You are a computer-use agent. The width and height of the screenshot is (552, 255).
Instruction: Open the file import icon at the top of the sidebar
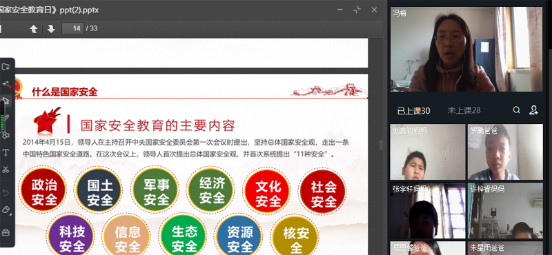pos(6,67)
